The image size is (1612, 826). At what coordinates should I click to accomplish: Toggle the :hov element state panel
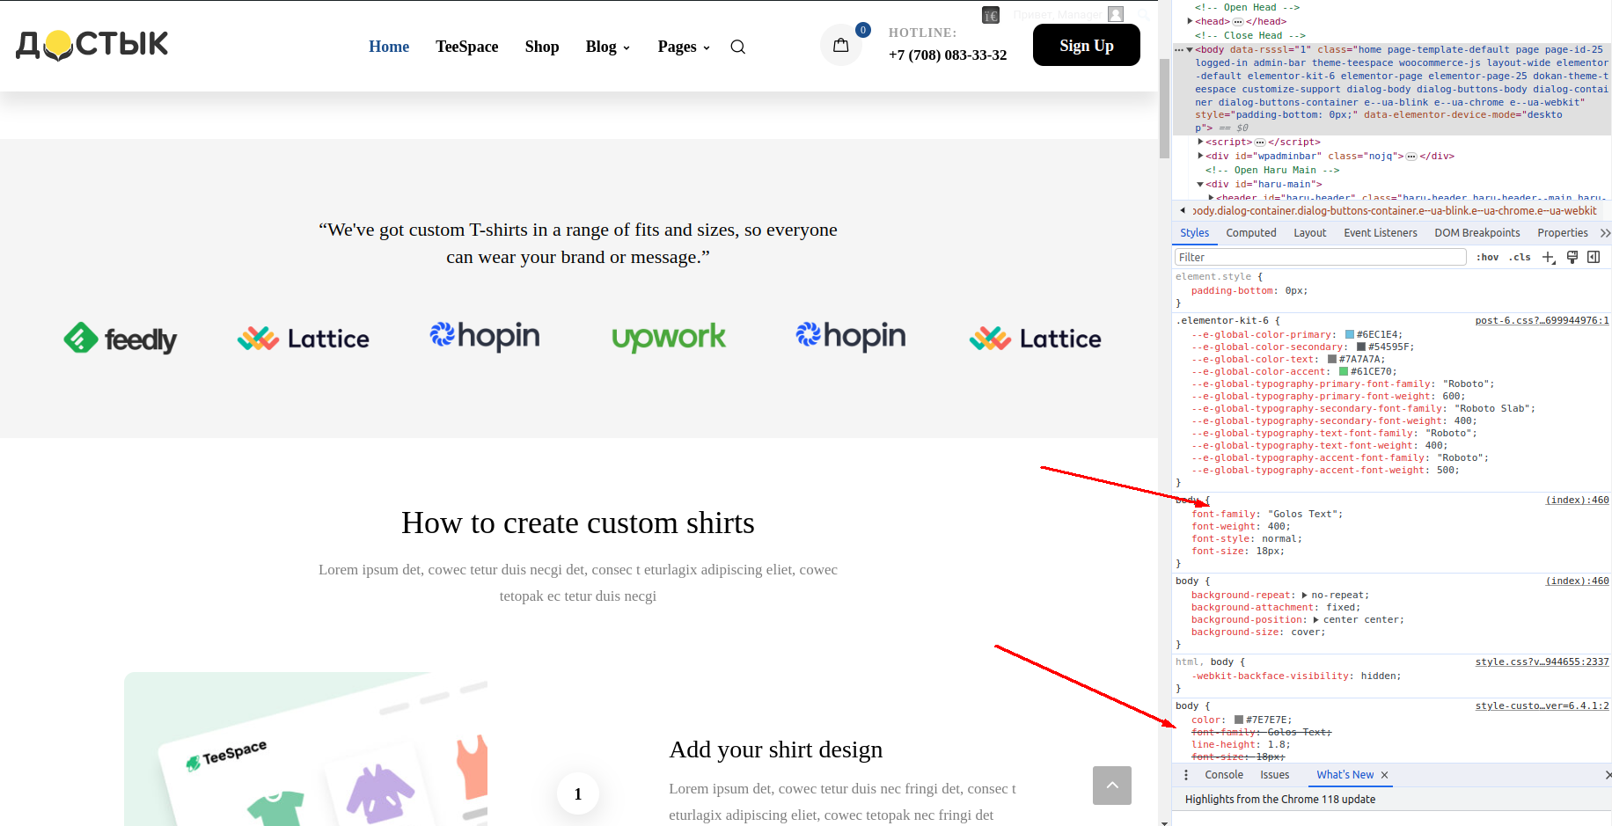point(1487,257)
